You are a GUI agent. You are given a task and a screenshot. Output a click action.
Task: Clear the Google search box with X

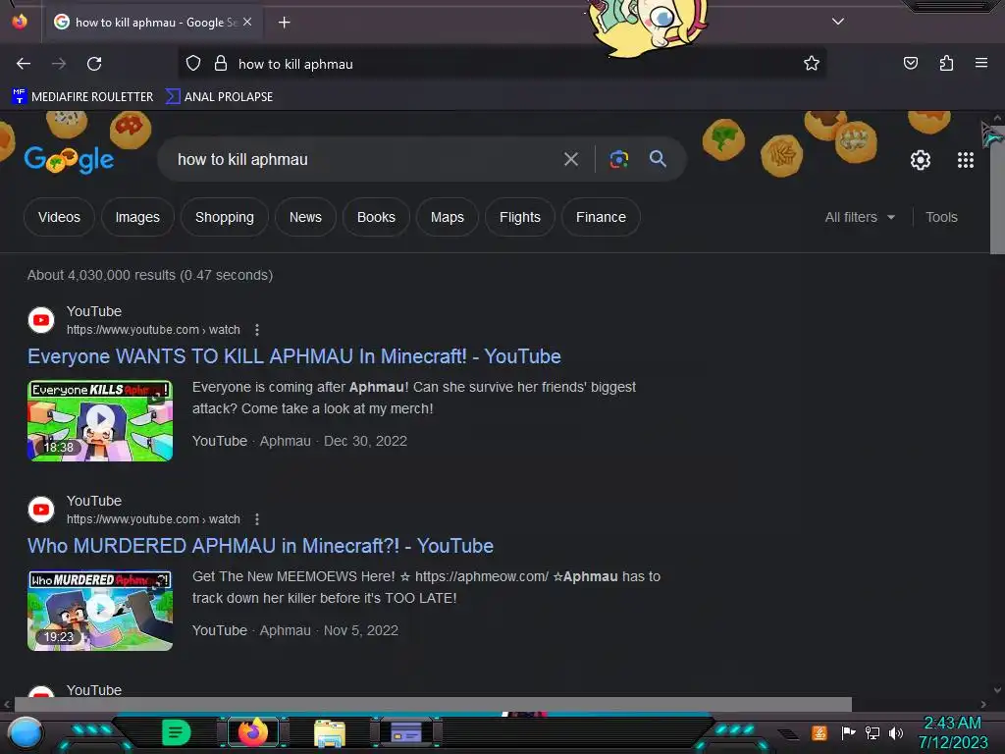click(x=570, y=159)
